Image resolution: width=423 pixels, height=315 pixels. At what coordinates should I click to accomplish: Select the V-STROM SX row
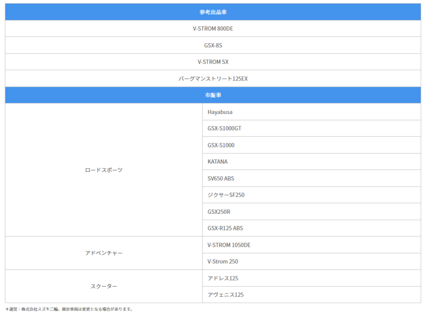[213, 62]
